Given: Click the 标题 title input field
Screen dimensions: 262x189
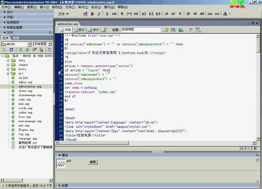Looking at the screenshot, I should [x=141, y=30].
